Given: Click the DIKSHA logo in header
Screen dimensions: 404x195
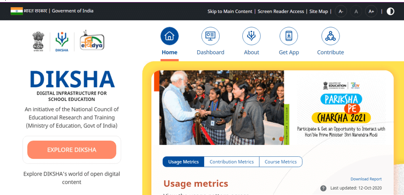Looking at the screenshot, I should tap(62, 42).
